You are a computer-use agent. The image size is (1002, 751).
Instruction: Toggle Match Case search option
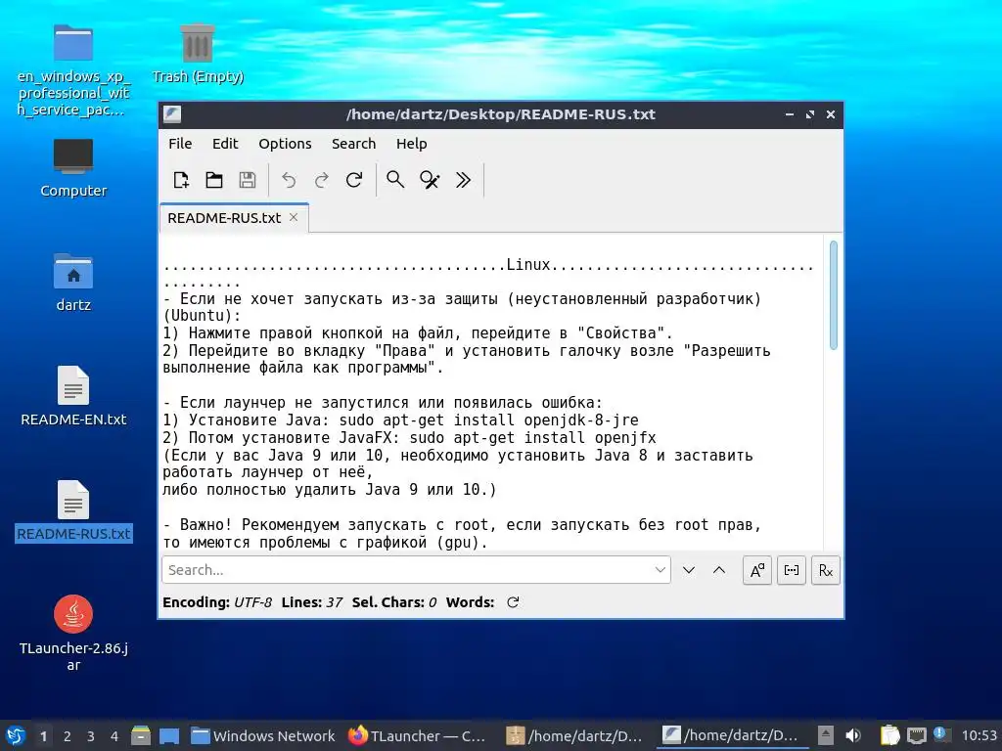(x=757, y=570)
